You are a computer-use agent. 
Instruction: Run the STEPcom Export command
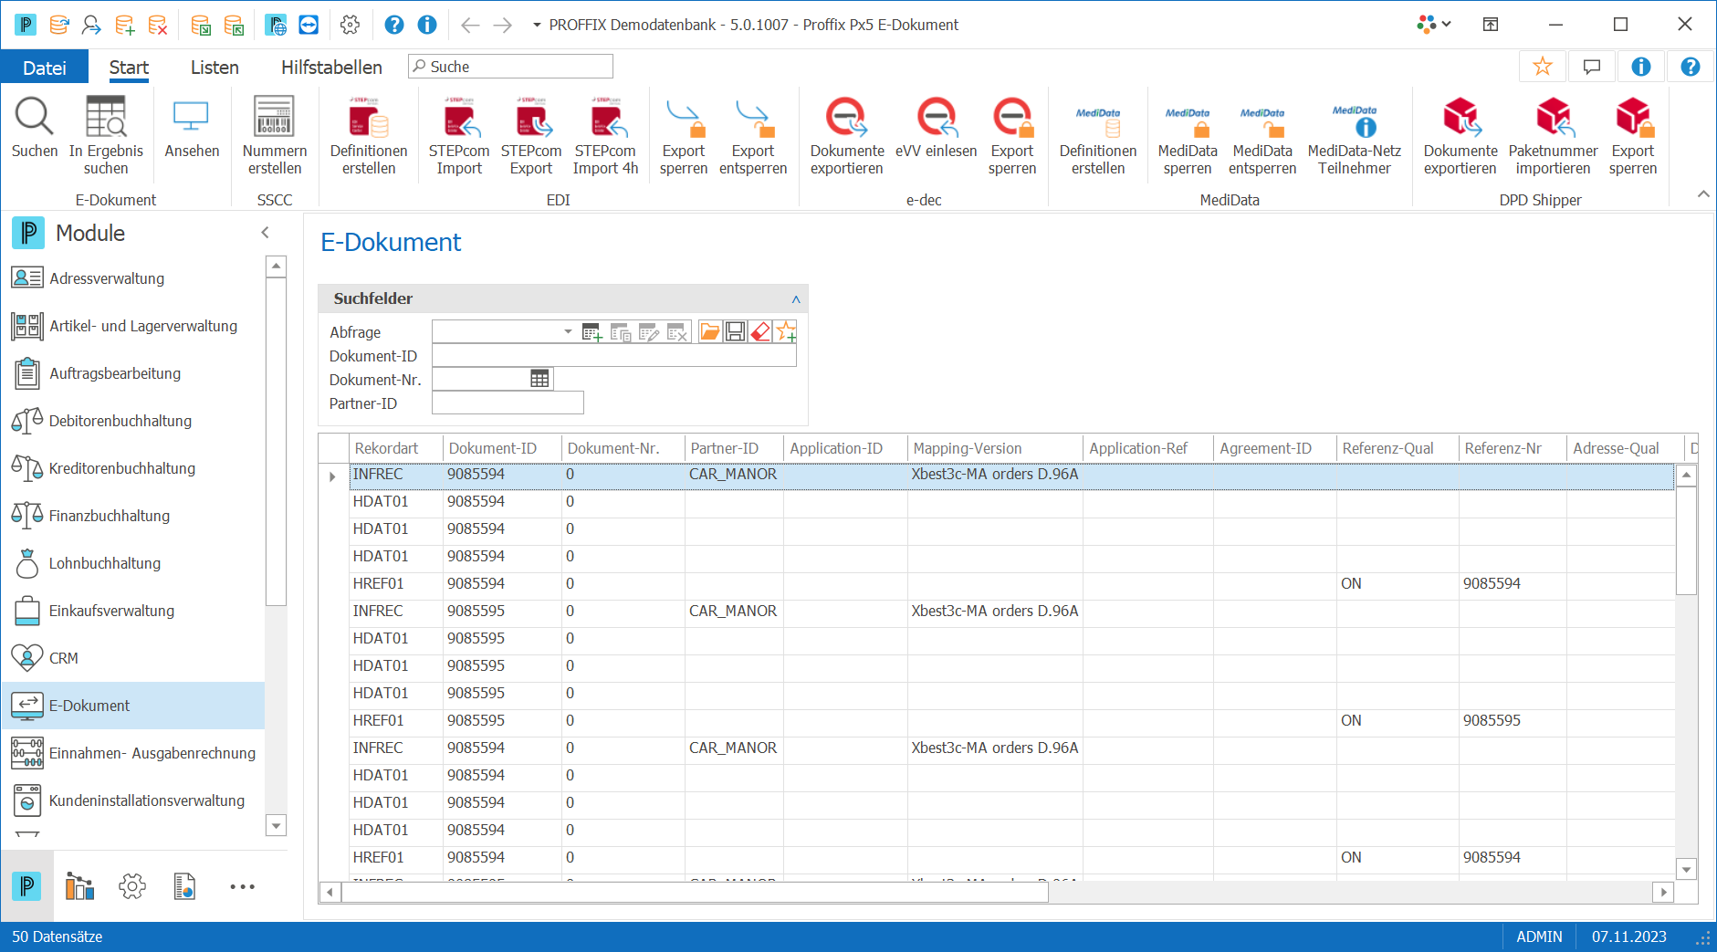pos(531,135)
